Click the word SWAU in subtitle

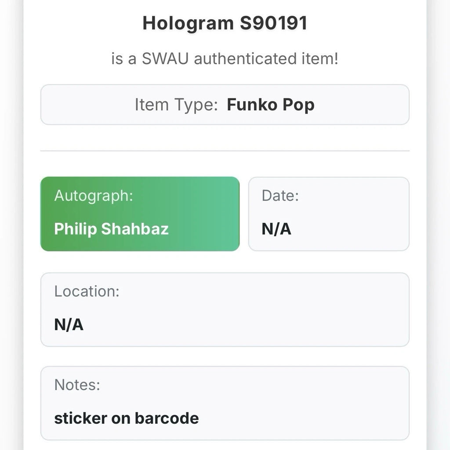165,58
